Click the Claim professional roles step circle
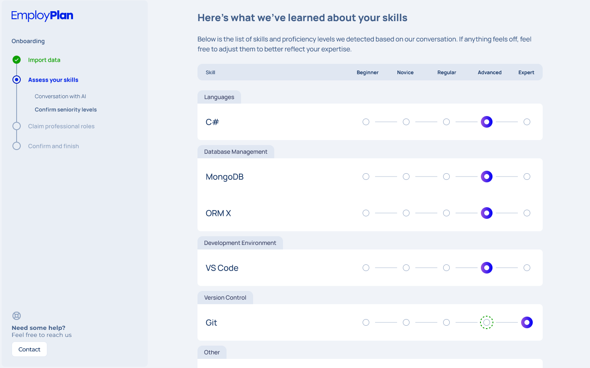The width and height of the screenshot is (590, 368). [17, 126]
